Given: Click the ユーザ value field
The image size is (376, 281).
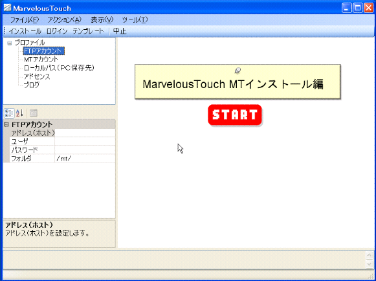Looking at the screenshot, I should click(x=85, y=141).
